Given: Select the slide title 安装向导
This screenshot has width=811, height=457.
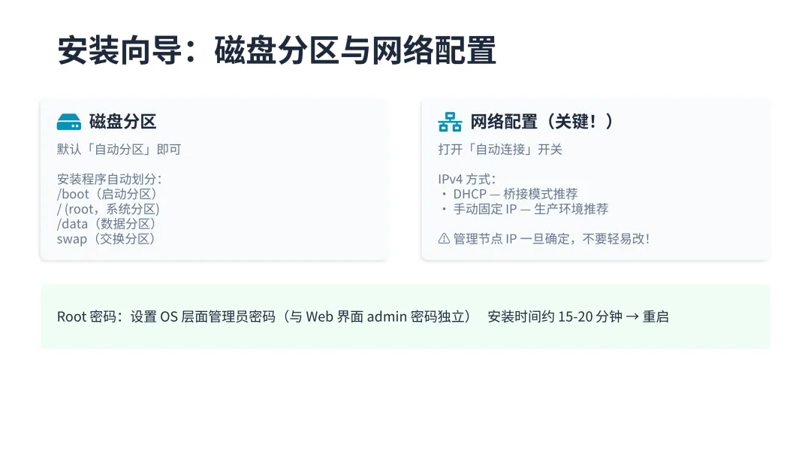Looking at the screenshot, I should click(120, 50).
